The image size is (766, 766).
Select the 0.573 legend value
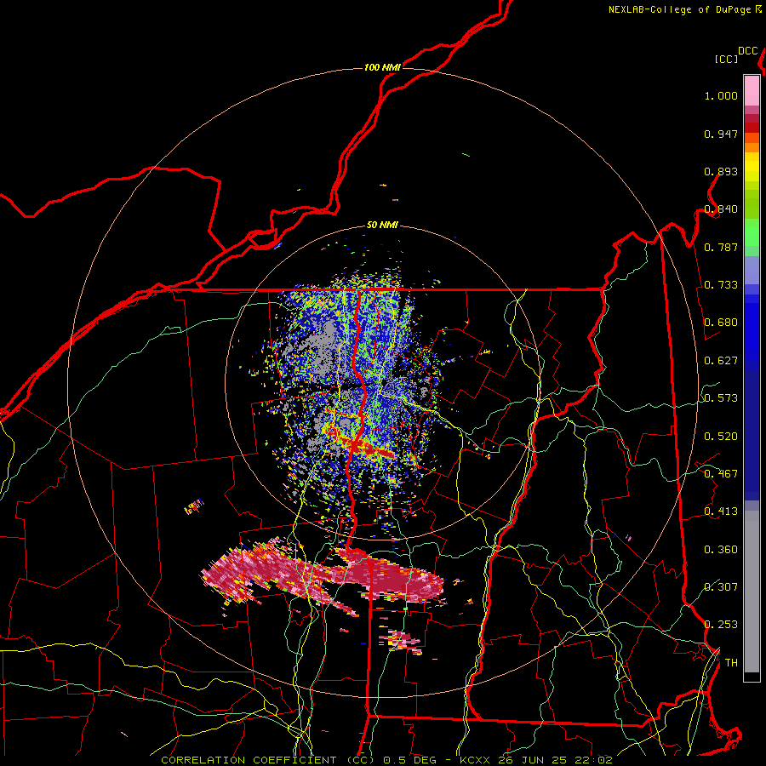tap(721, 398)
